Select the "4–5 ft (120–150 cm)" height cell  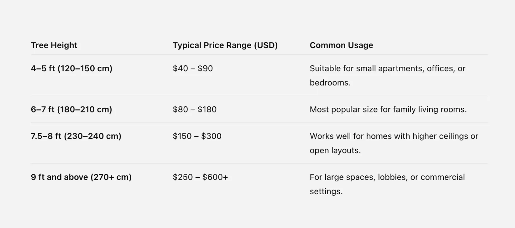(x=72, y=69)
